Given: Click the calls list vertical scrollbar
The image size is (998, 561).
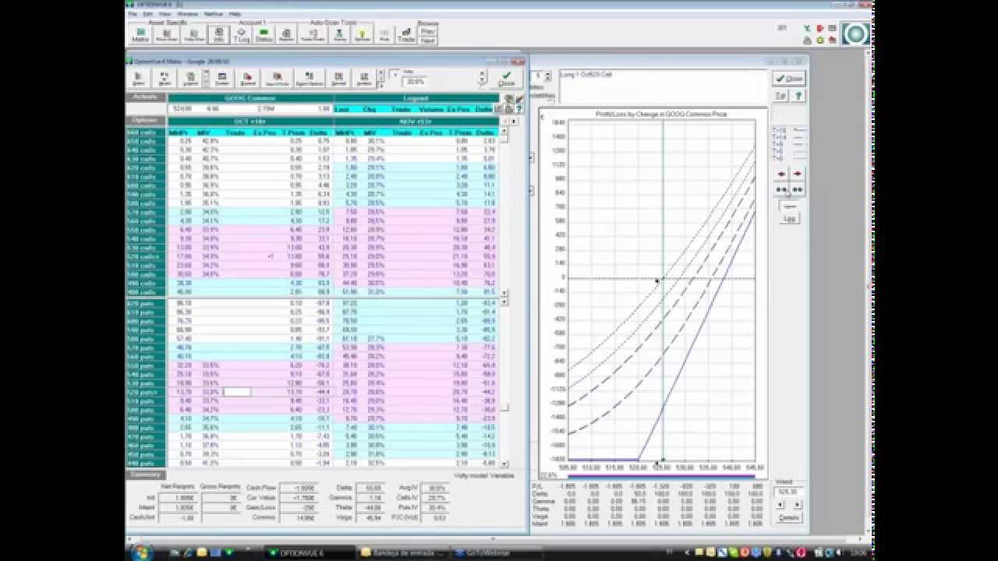Looking at the screenshot, I should [x=504, y=214].
